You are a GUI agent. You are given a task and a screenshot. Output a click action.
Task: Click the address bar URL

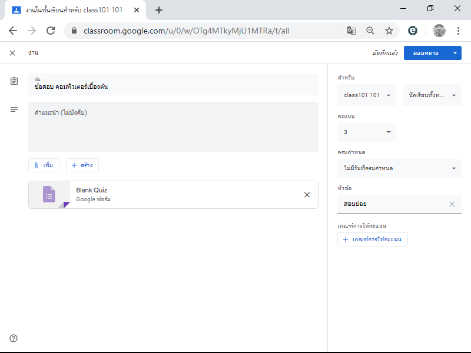point(186,31)
